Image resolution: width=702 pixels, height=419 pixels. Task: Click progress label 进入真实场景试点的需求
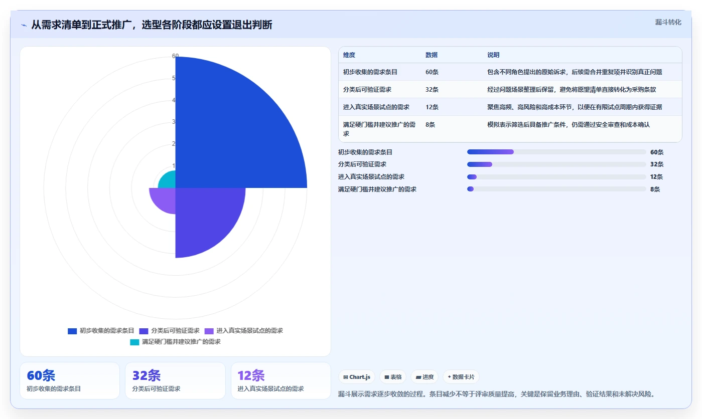(371, 177)
